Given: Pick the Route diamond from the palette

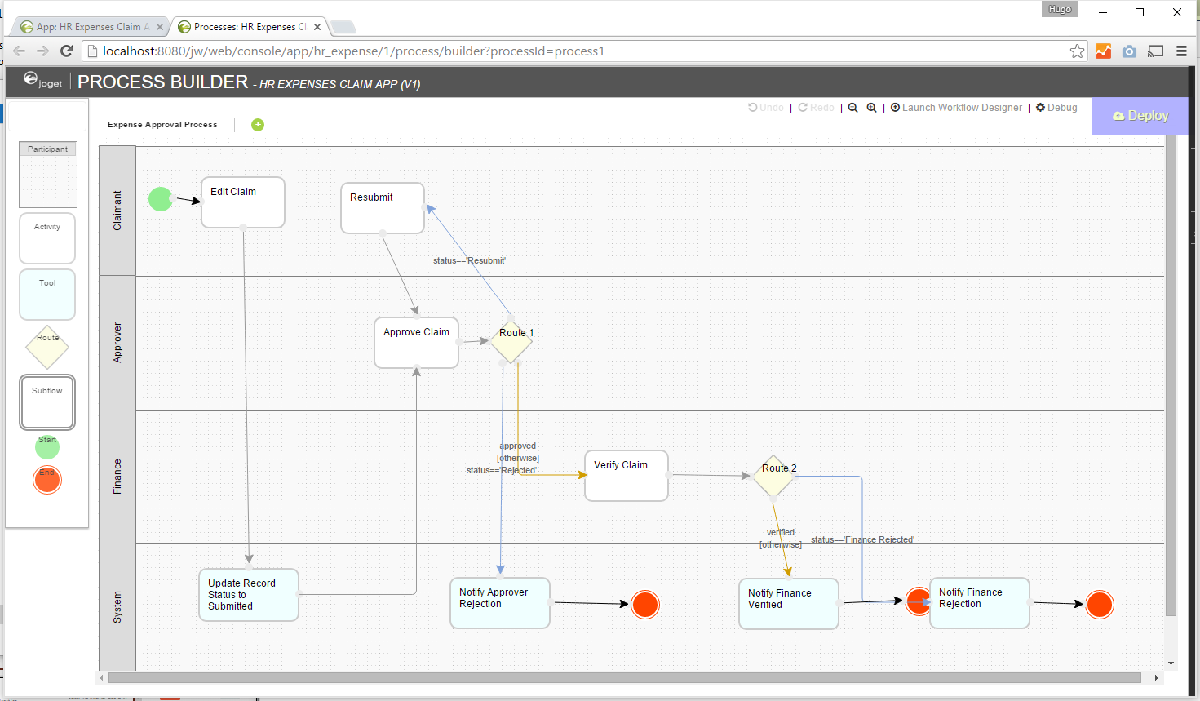Looking at the screenshot, I should point(47,348).
